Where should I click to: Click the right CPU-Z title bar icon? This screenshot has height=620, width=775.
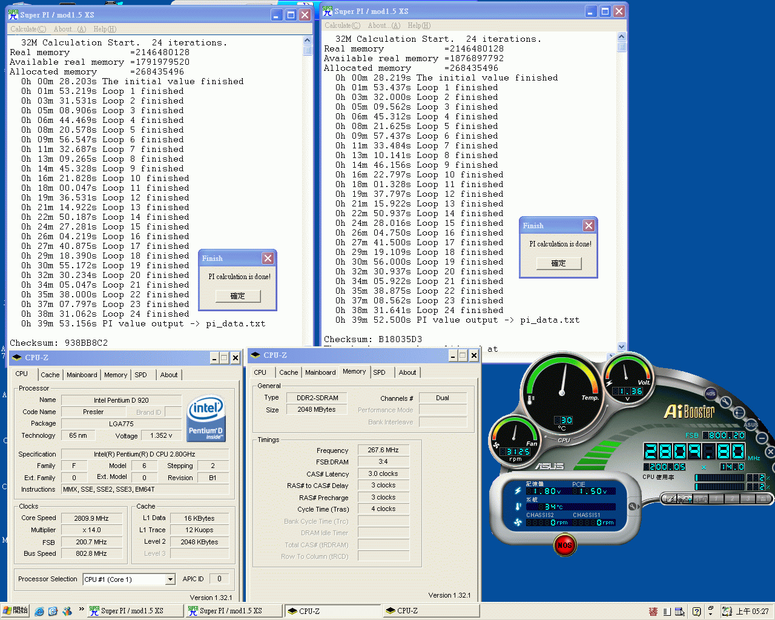(x=256, y=355)
